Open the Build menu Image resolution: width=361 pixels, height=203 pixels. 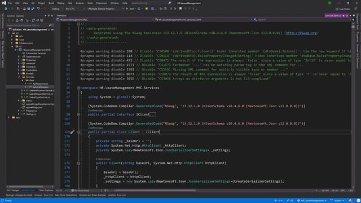pos(51,3)
